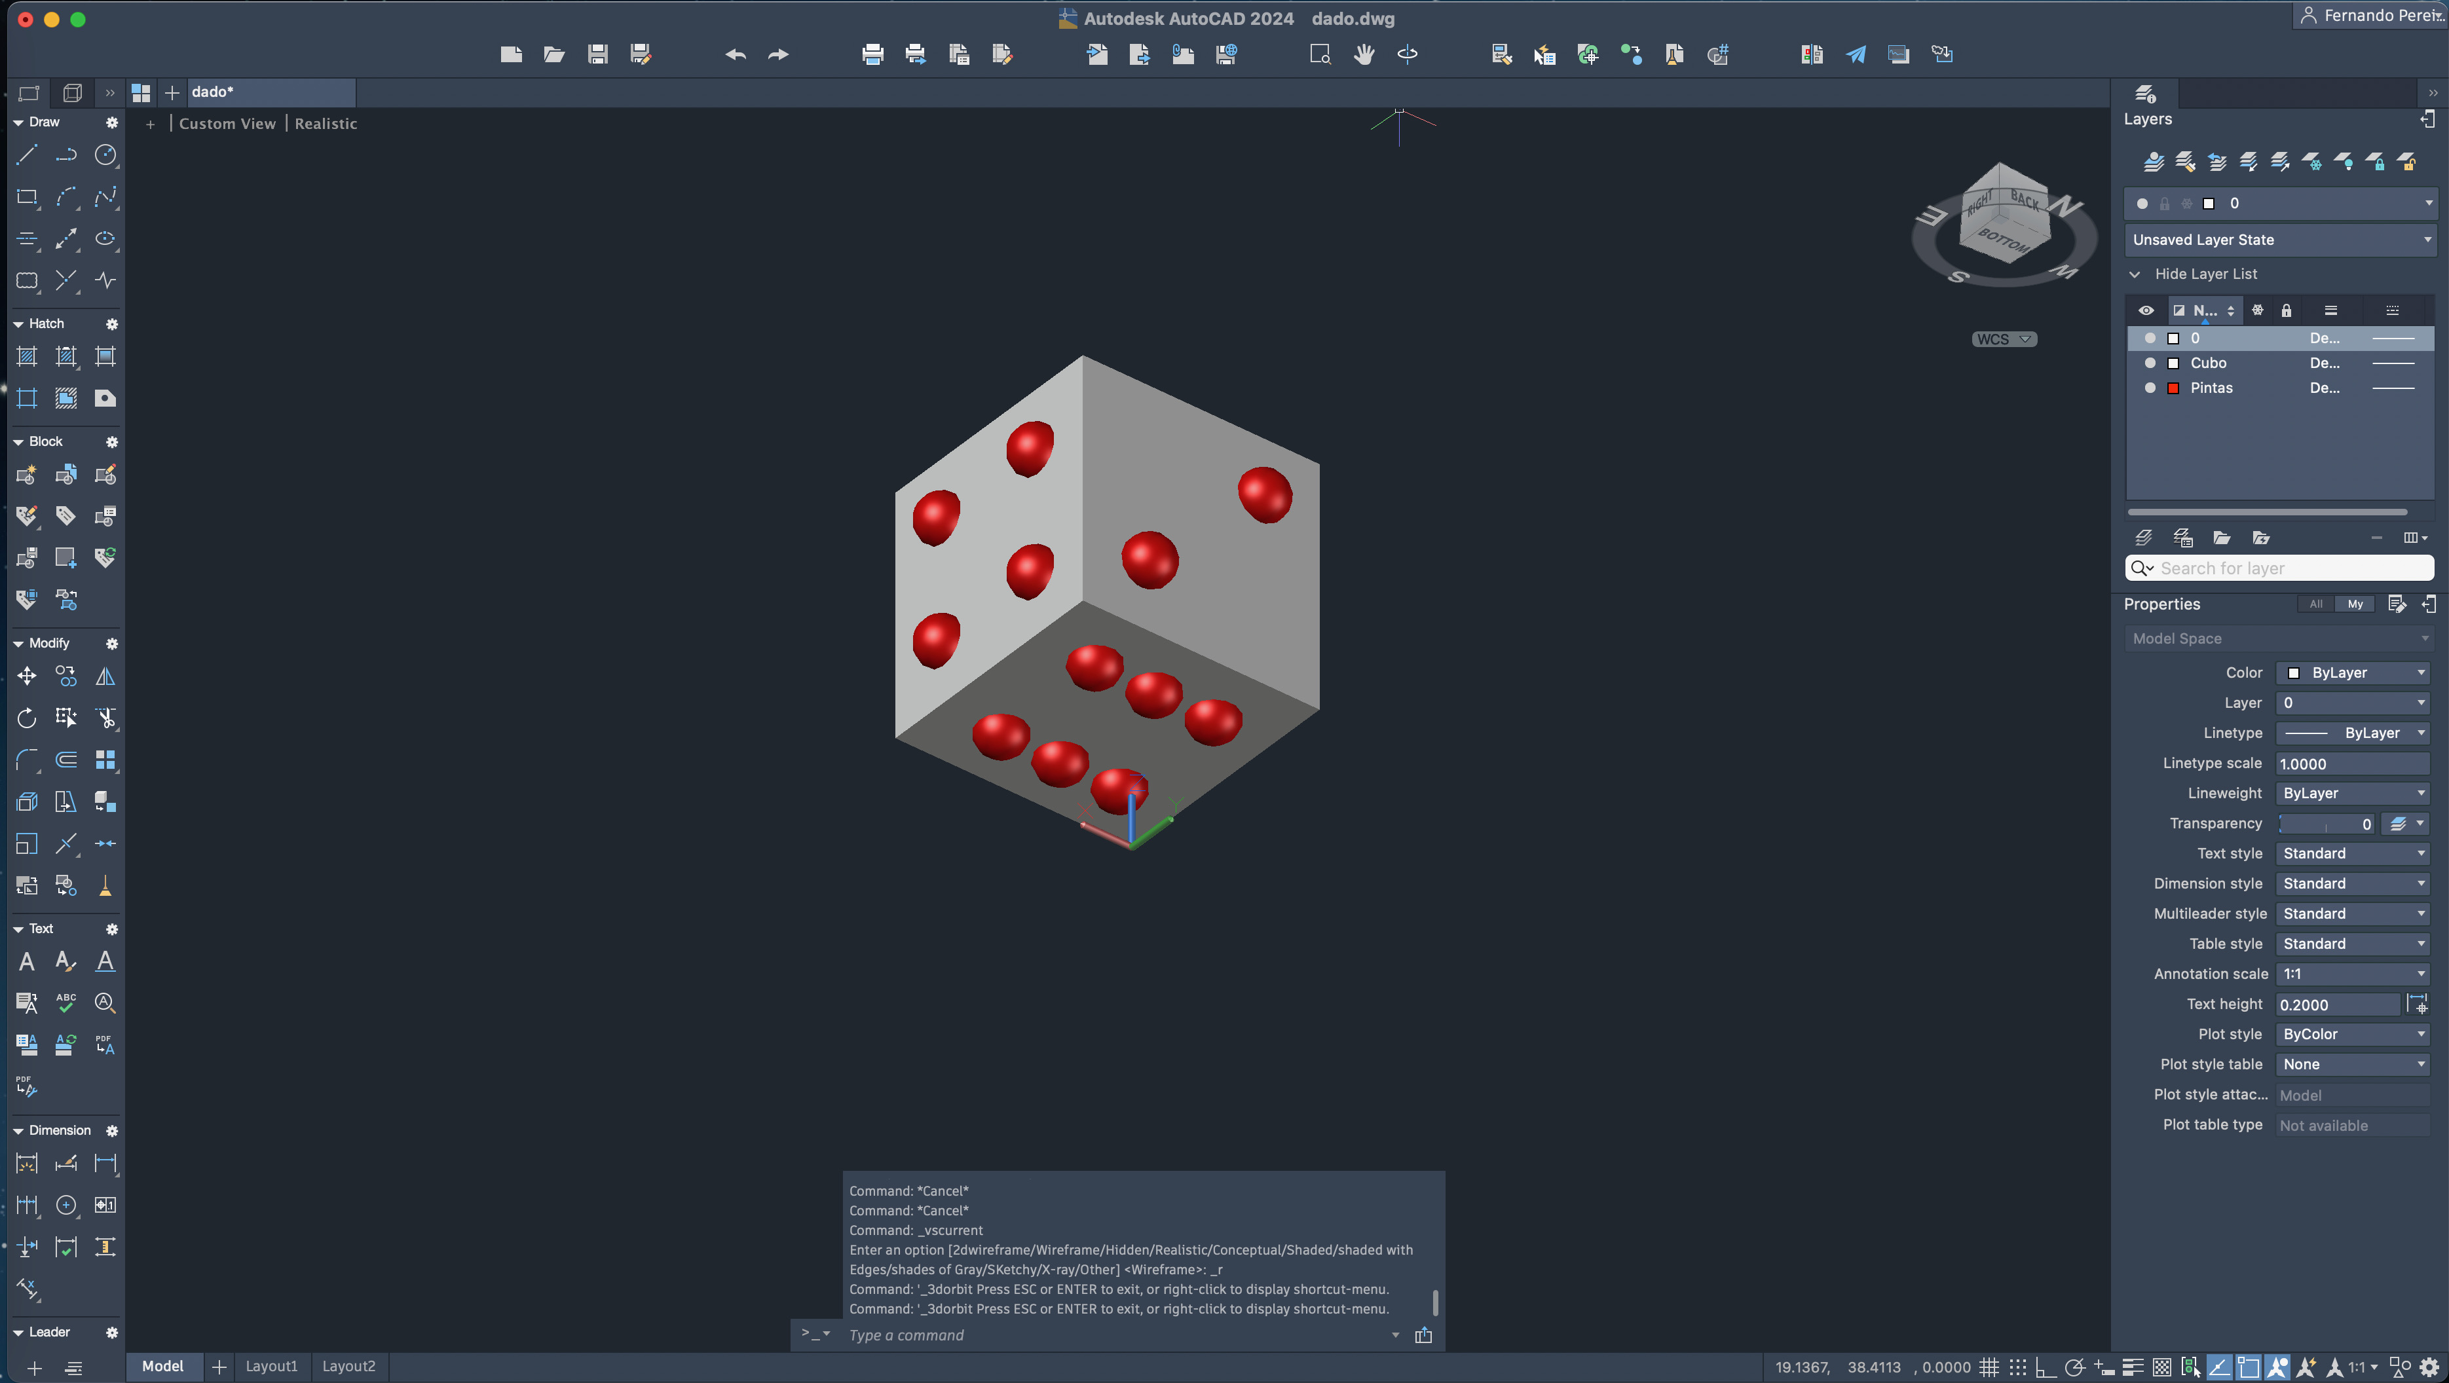Add a new drawing tab with plus button

172,92
